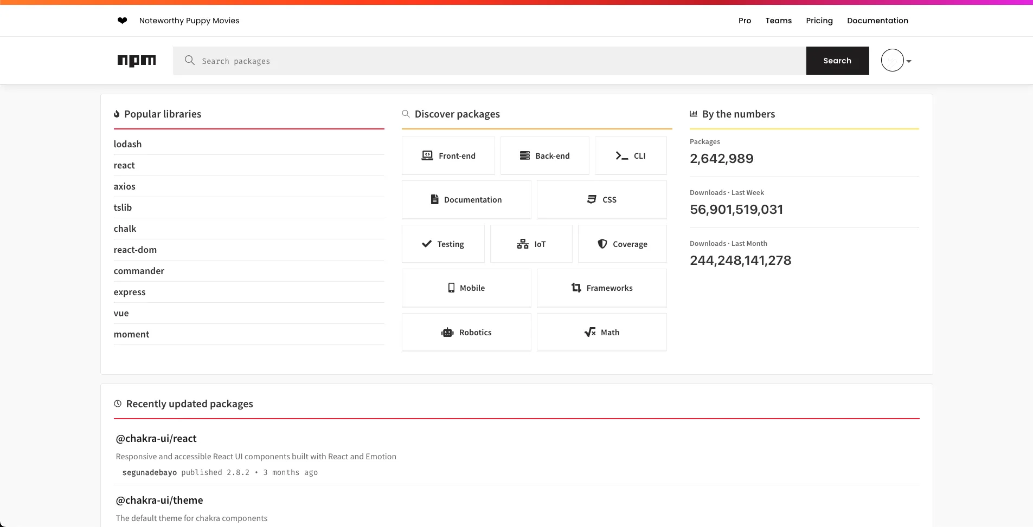Click monthly downloads 244,248,141,278

[740, 260]
